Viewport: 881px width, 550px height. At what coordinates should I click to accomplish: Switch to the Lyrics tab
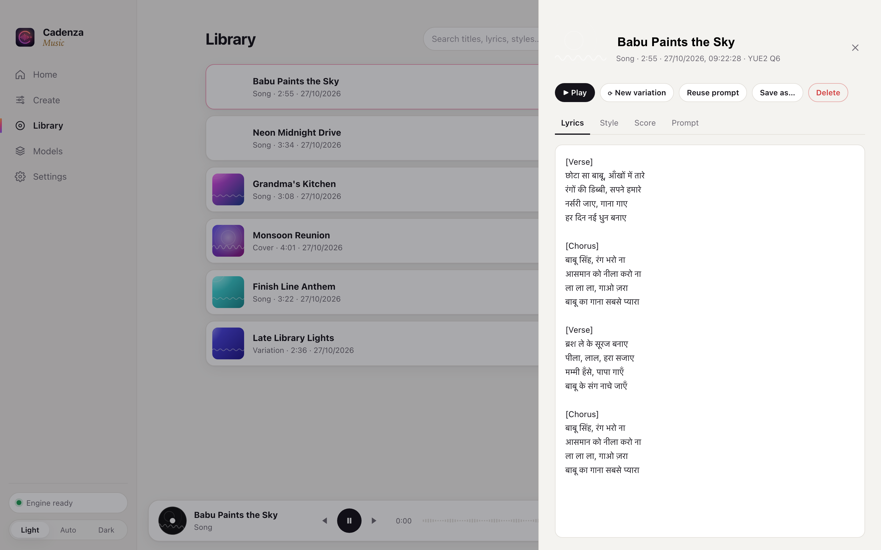[572, 123]
